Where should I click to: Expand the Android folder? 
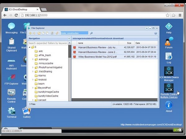point(33,80)
